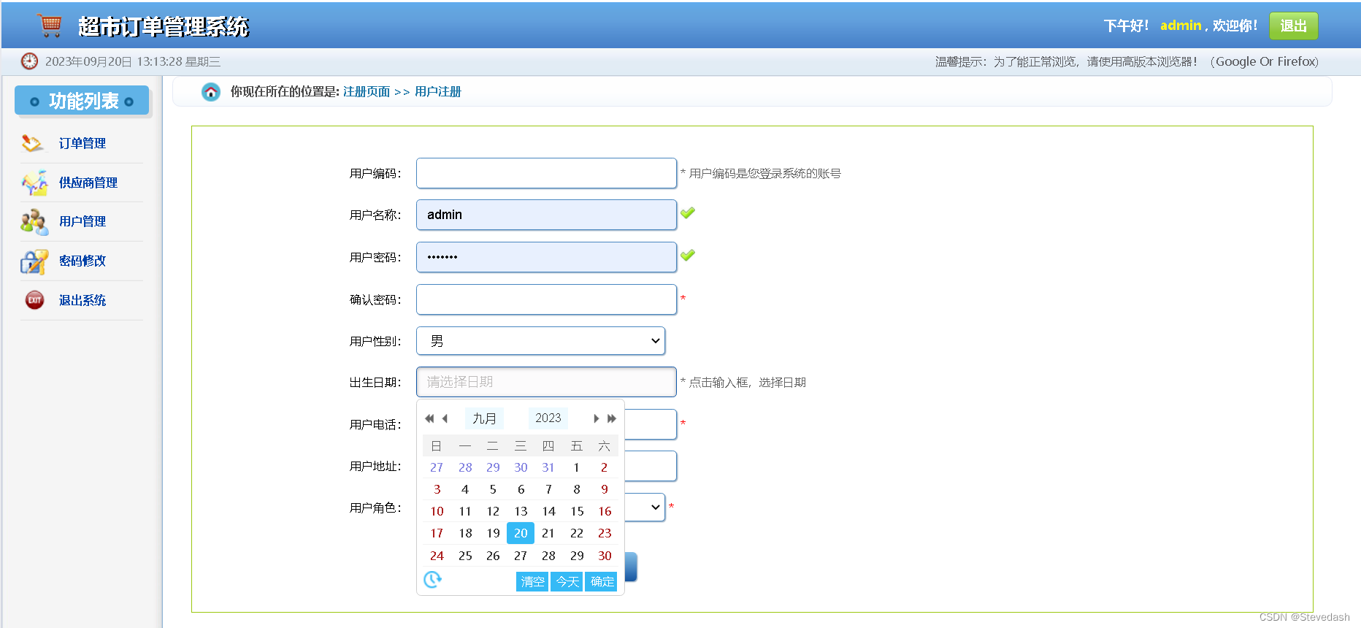Open 密码修改 menu item
This screenshot has width=1361, height=628.
(x=83, y=261)
